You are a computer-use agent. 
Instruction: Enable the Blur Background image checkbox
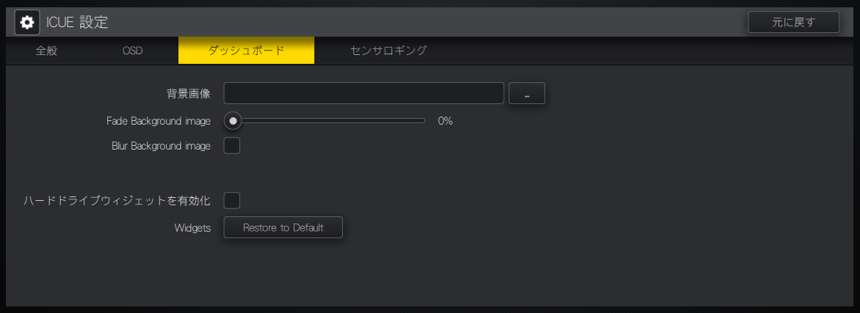tap(232, 146)
